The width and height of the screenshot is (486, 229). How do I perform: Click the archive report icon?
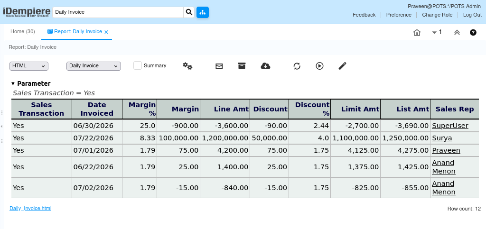[x=242, y=66]
